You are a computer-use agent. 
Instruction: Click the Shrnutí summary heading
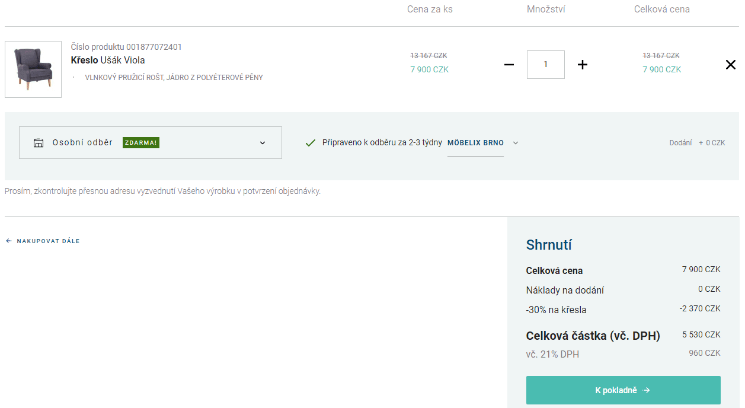click(549, 245)
